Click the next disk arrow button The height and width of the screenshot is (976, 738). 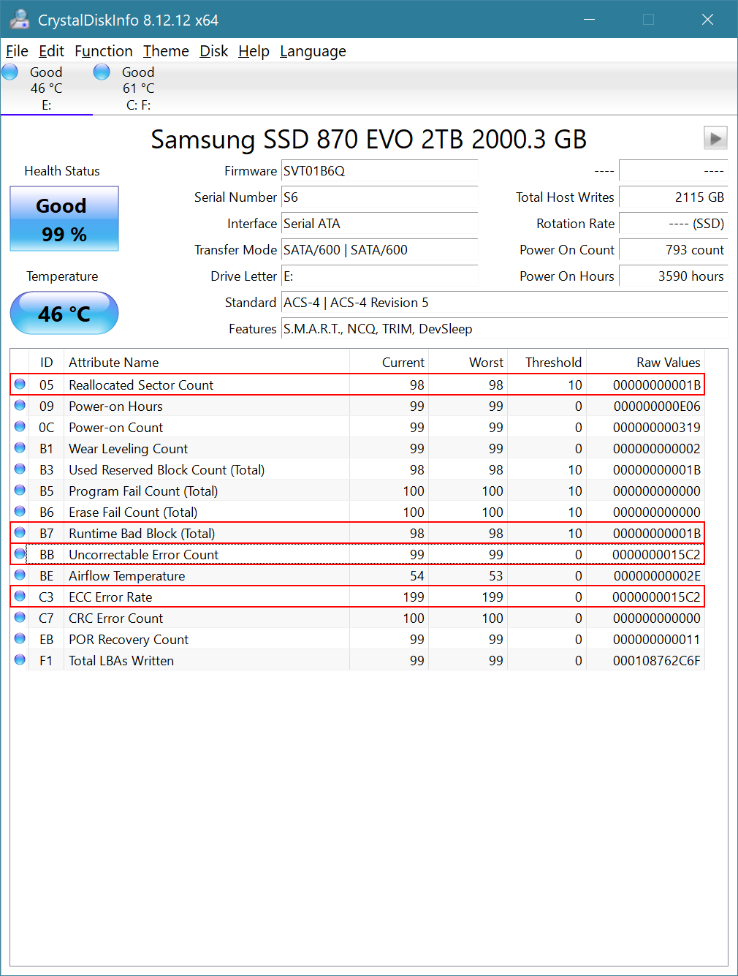(x=715, y=137)
